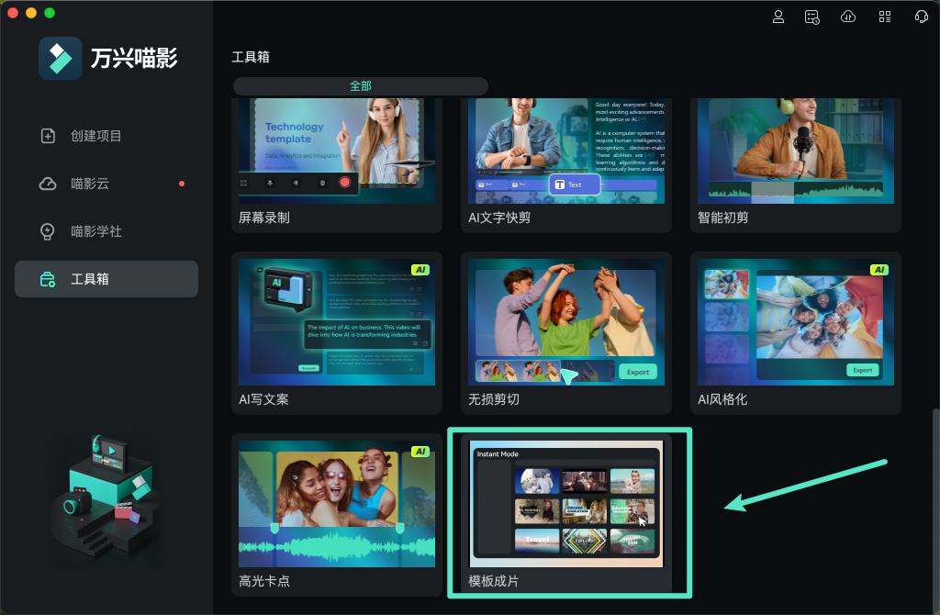Open the apps grid icon in top bar

click(883, 16)
